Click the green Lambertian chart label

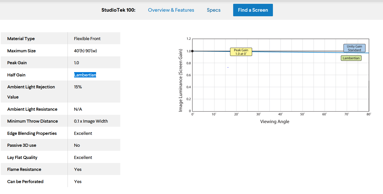tap(351, 58)
